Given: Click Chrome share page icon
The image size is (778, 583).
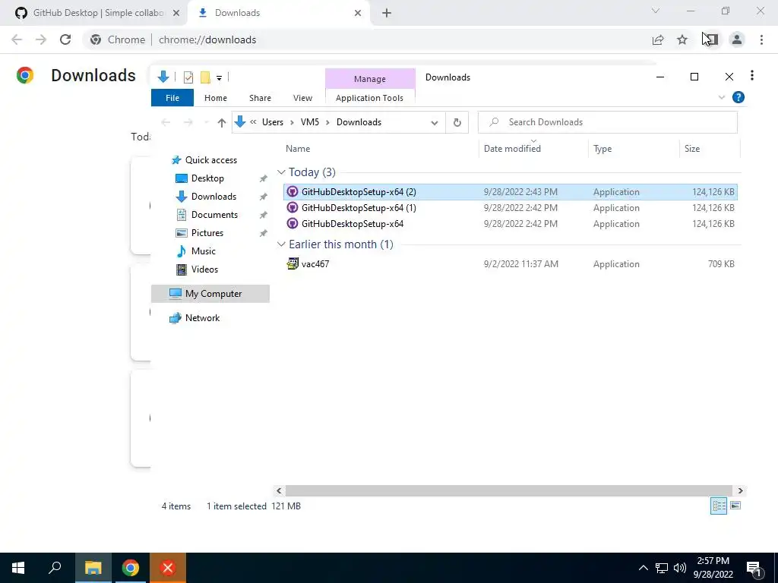Looking at the screenshot, I should [x=658, y=39].
